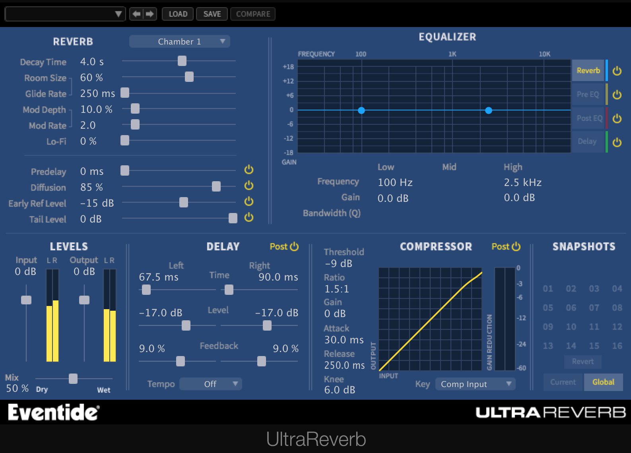This screenshot has width=631, height=453.
Task: Select the Reverb EQ tab
Action: click(588, 70)
